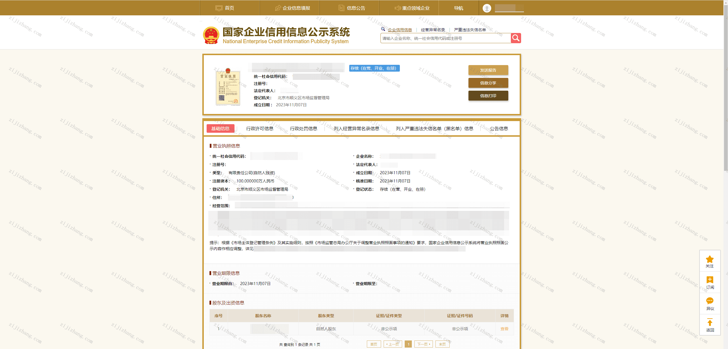The height and width of the screenshot is (349, 728).
Task: Click the 营业期限信息 section heading
Action: [x=226, y=273]
